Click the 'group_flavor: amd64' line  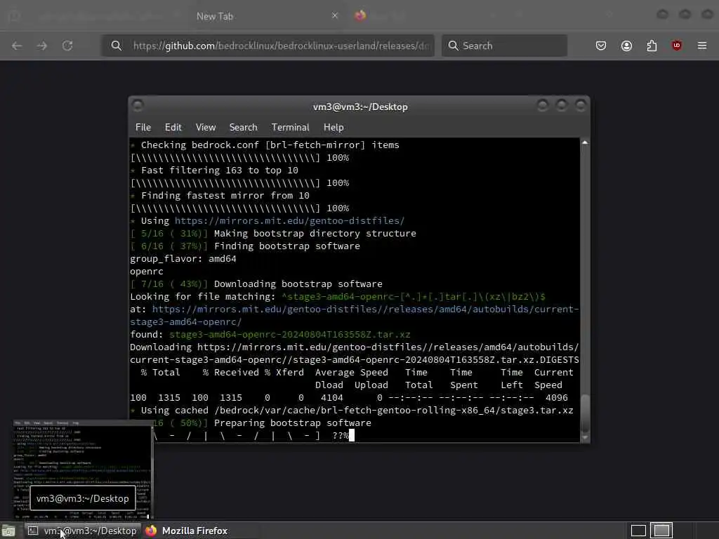pyautogui.click(x=183, y=259)
